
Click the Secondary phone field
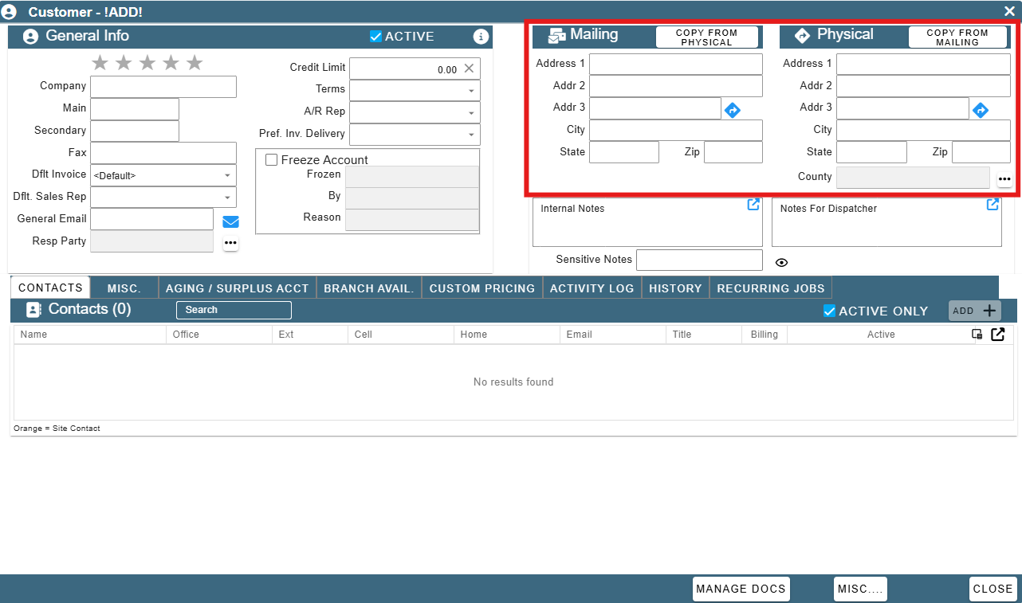coord(135,131)
